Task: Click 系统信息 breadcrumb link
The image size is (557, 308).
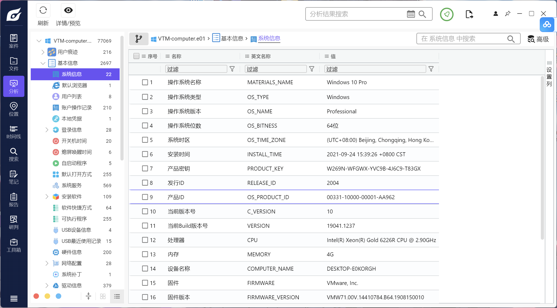Action: click(266, 38)
